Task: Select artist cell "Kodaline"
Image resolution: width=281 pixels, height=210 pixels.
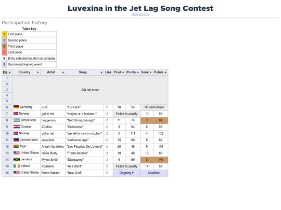Action: 53,166
